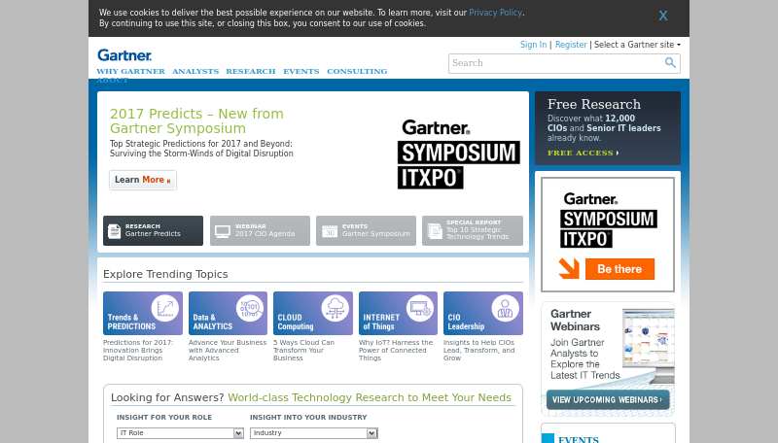Open Insights to Help CIOs Lead link
Viewport: 778px width, 443px height.
(x=479, y=351)
